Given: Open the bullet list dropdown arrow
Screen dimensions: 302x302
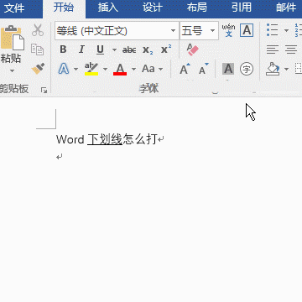Looking at the screenshot, I should pos(286,30).
